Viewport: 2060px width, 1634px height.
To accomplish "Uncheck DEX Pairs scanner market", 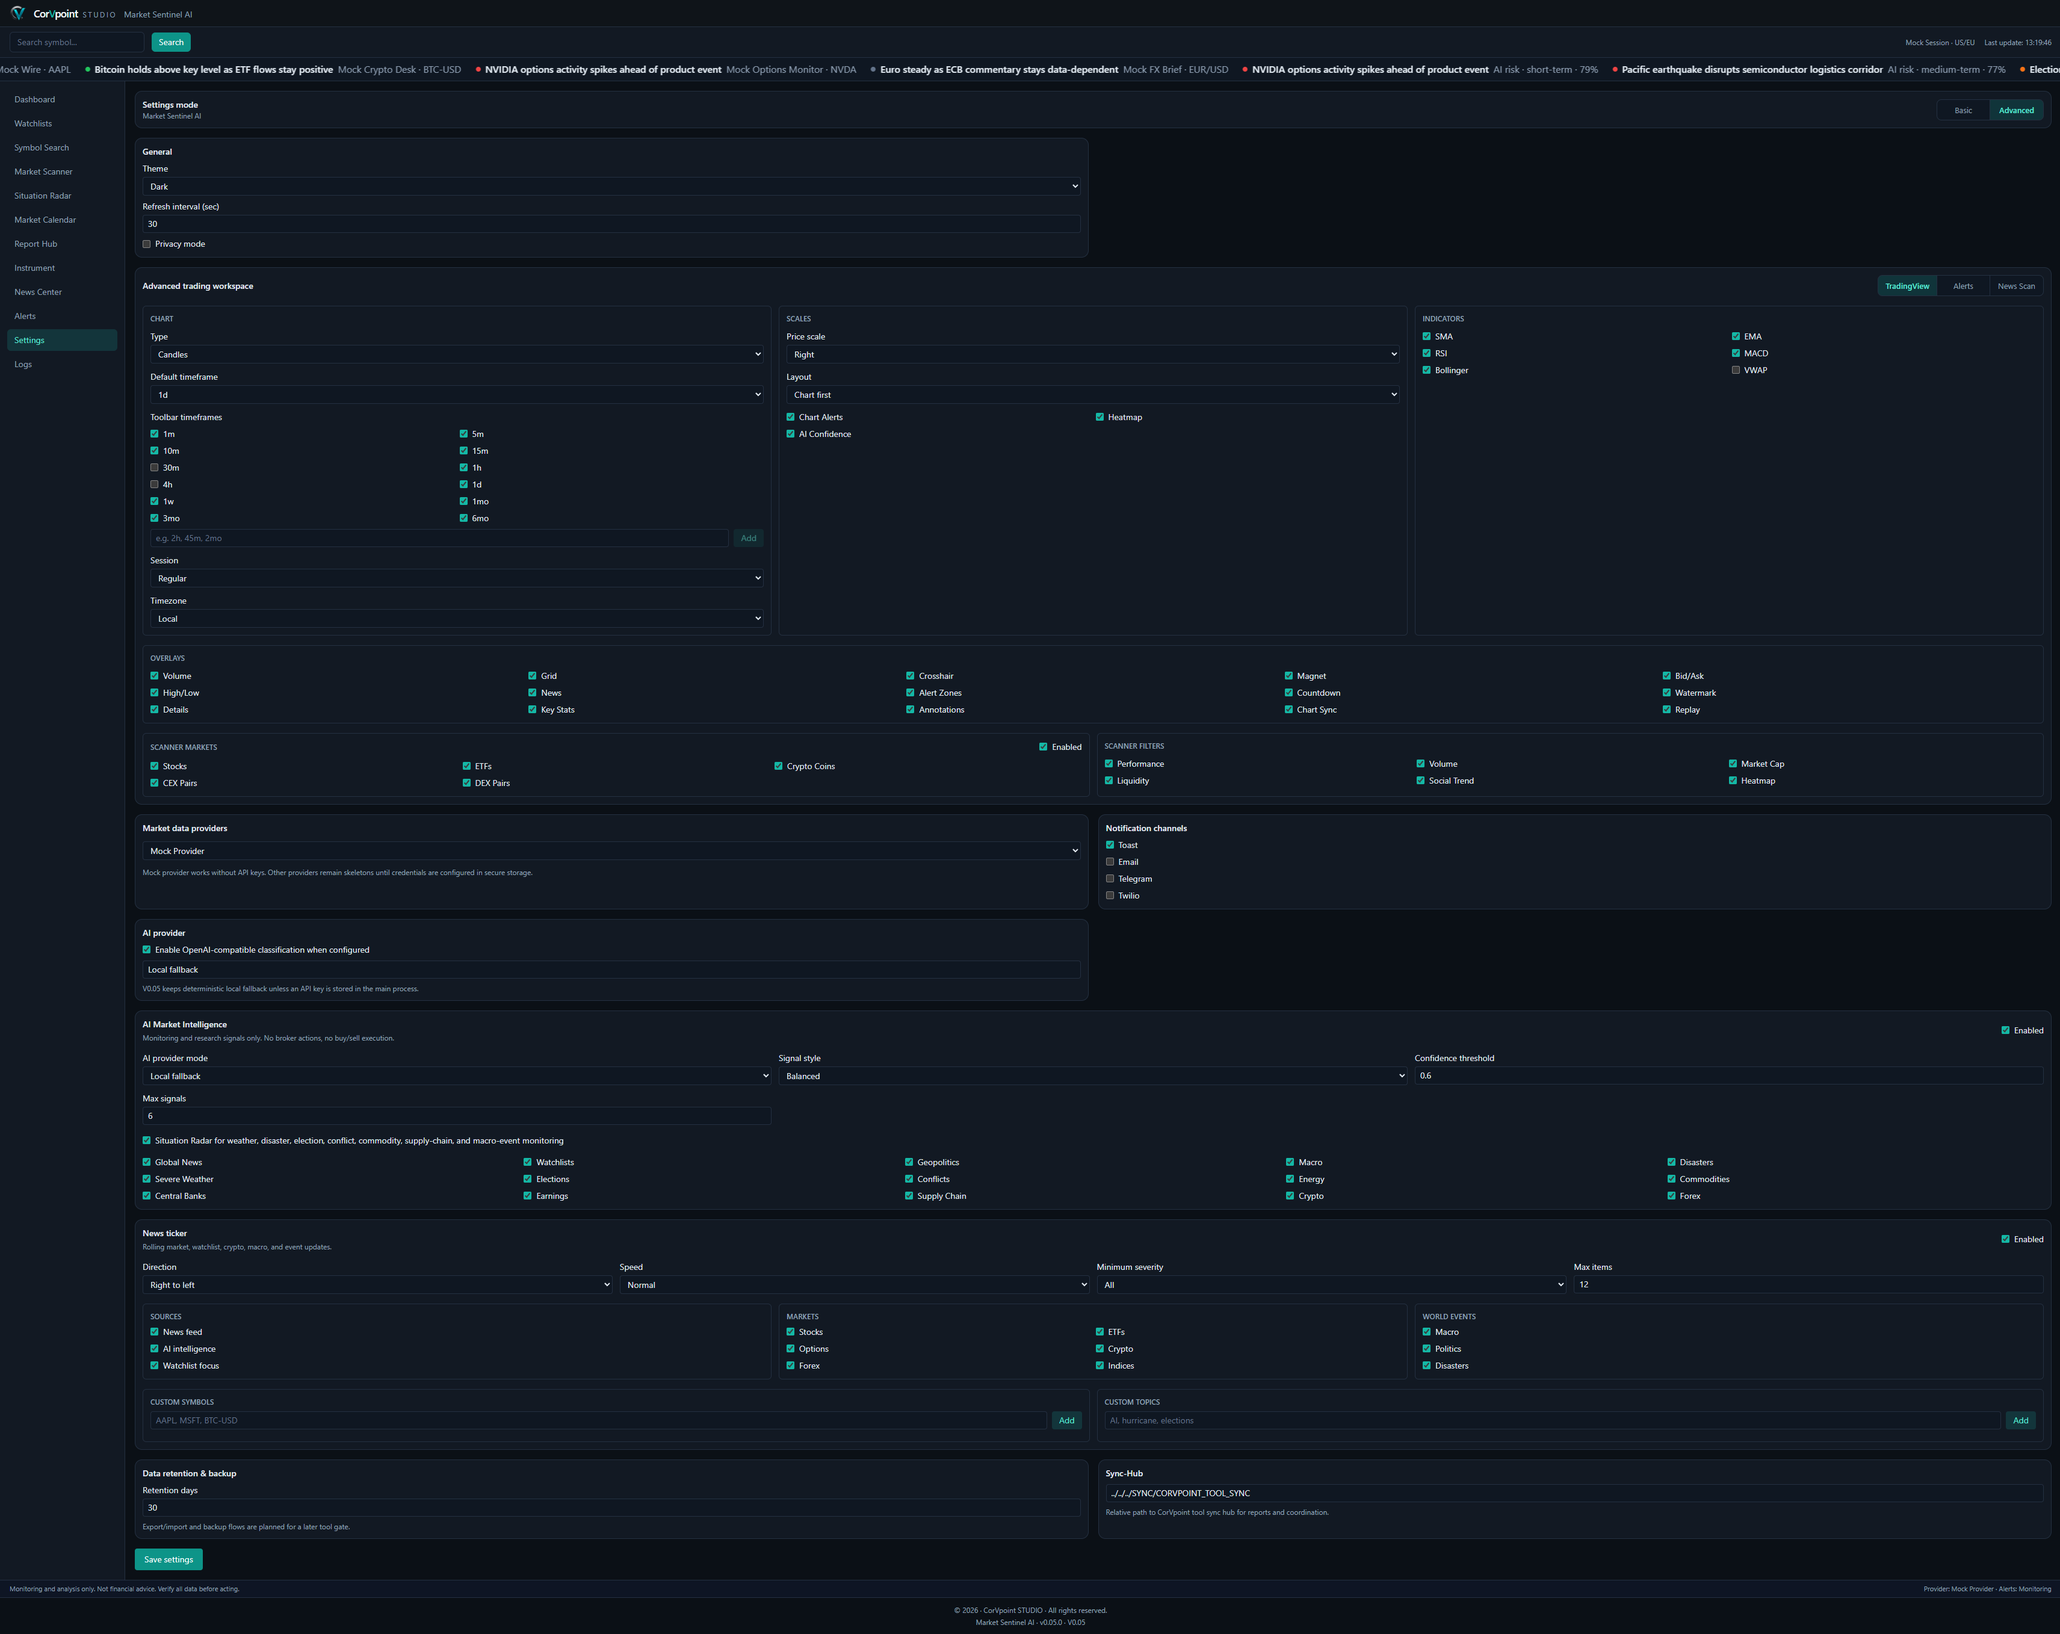I will pyautogui.click(x=467, y=782).
